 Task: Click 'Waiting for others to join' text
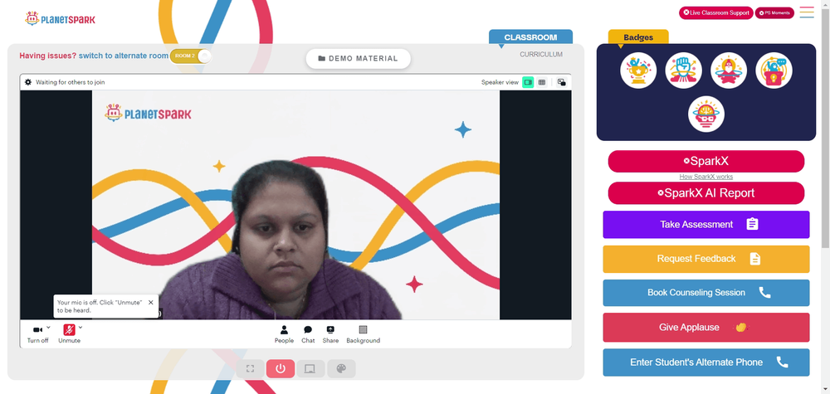click(71, 82)
